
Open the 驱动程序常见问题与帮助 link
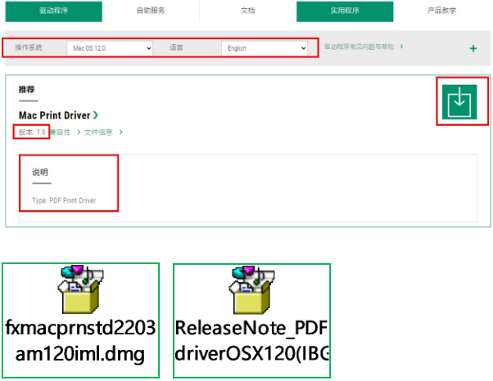point(364,47)
